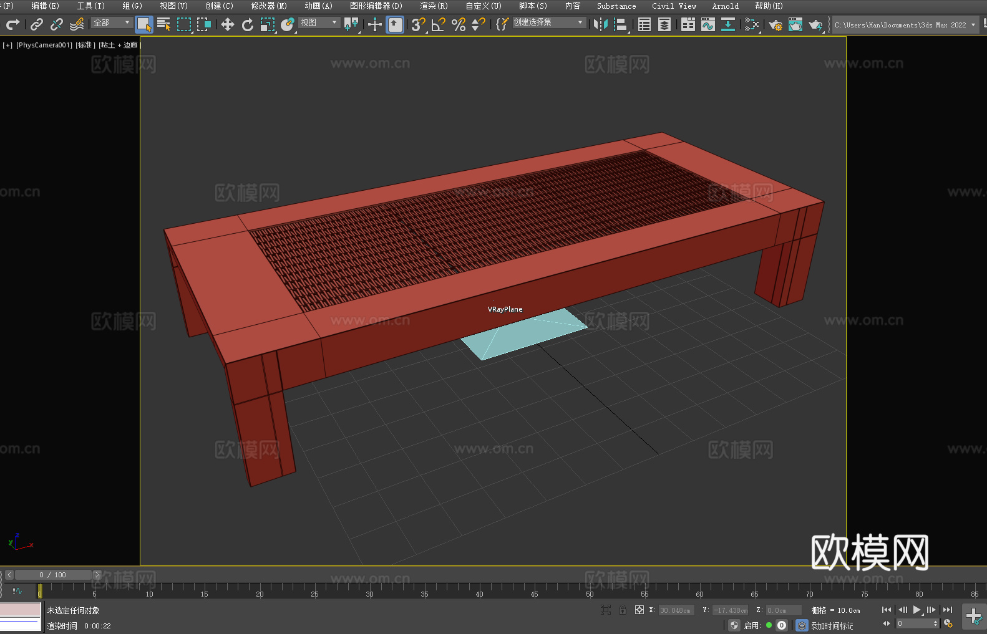
Task: Toggle the Ribbon display
Action: click(688, 24)
